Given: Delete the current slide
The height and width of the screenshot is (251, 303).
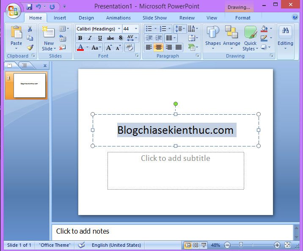Looking at the screenshot, I should tap(62, 47).
